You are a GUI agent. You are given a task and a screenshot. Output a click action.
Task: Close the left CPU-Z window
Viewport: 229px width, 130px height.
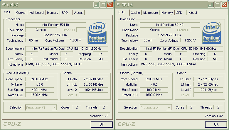tap(110, 5)
